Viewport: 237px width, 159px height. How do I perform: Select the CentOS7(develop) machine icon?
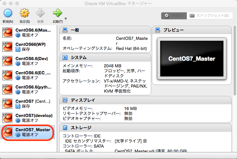tap(7, 118)
